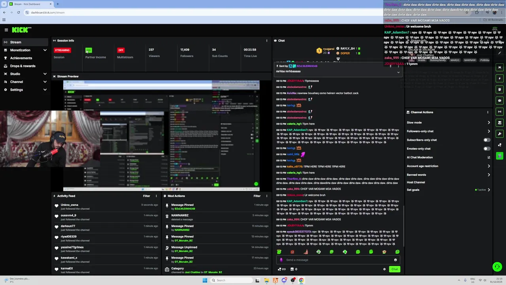This screenshot has width=506, height=285.
Task: Click the stream preview video
Action: (161, 136)
